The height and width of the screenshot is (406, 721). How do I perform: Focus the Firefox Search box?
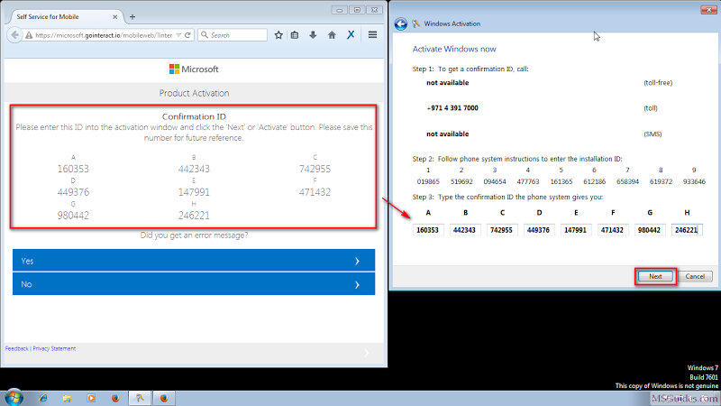[233, 35]
